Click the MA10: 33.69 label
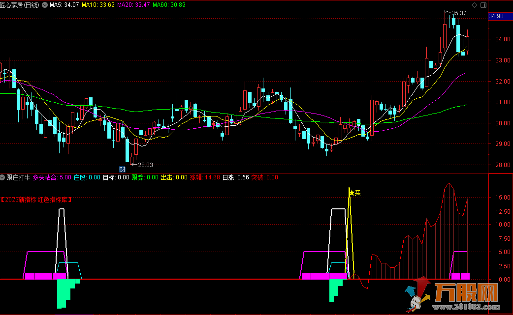The width and height of the screenshot is (513, 315). [x=98, y=5]
